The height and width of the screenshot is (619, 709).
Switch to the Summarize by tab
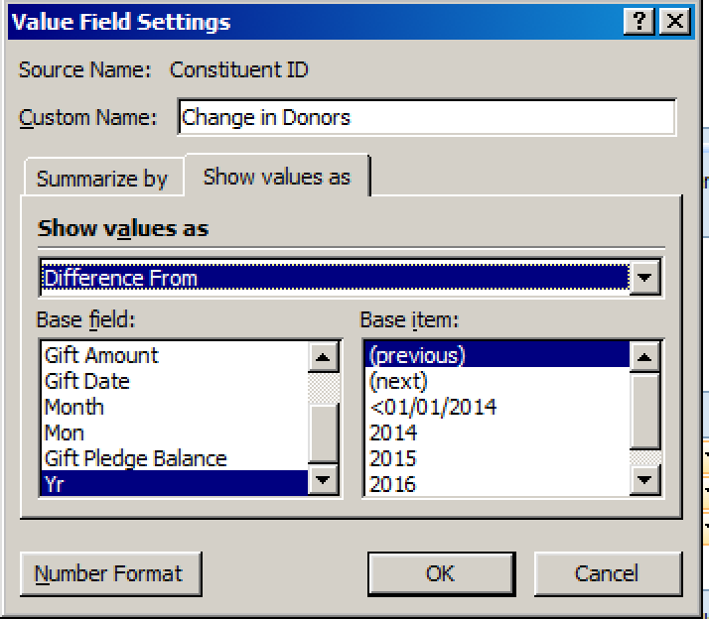click(x=102, y=178)
